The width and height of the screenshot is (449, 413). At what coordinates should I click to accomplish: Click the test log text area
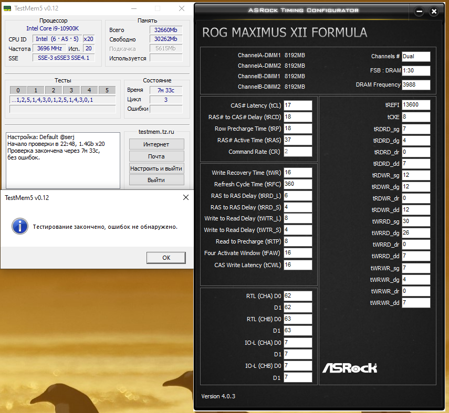click(63, 160)
